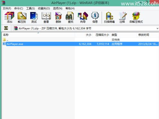The width and height of the screenshot is (159, 119).
Task: Click the 2013/8/24 modified date cell
Action: pyautogui.click(x=148, y=44)
